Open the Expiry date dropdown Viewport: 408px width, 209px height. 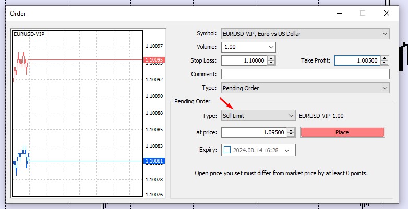click(x=287, y=150)
